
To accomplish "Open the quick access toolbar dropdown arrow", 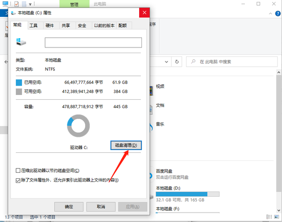I will coord(30,4).
